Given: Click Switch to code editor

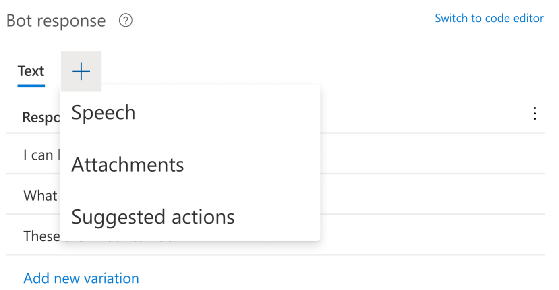Looking at the screenshot, I should pos(489,18).
